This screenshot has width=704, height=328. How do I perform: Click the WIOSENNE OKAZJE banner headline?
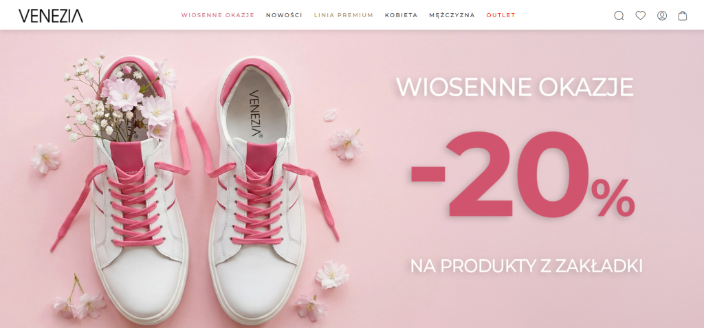click(x=514, y=87)
